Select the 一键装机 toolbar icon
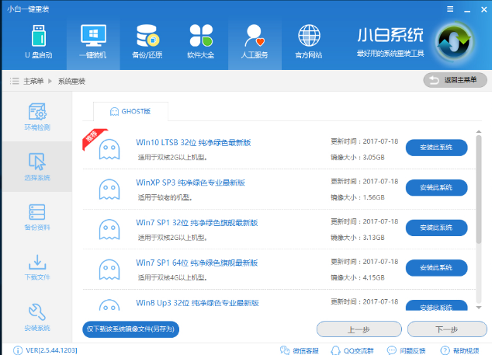This screenshot has height=355, width=492. point(92,42)
